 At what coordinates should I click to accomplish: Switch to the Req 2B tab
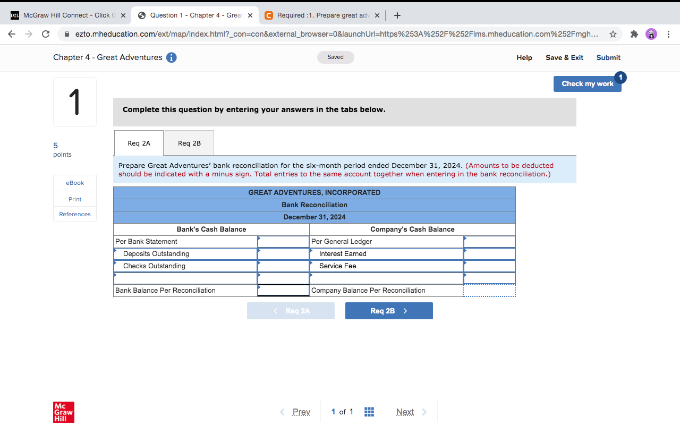pos(189,143)
